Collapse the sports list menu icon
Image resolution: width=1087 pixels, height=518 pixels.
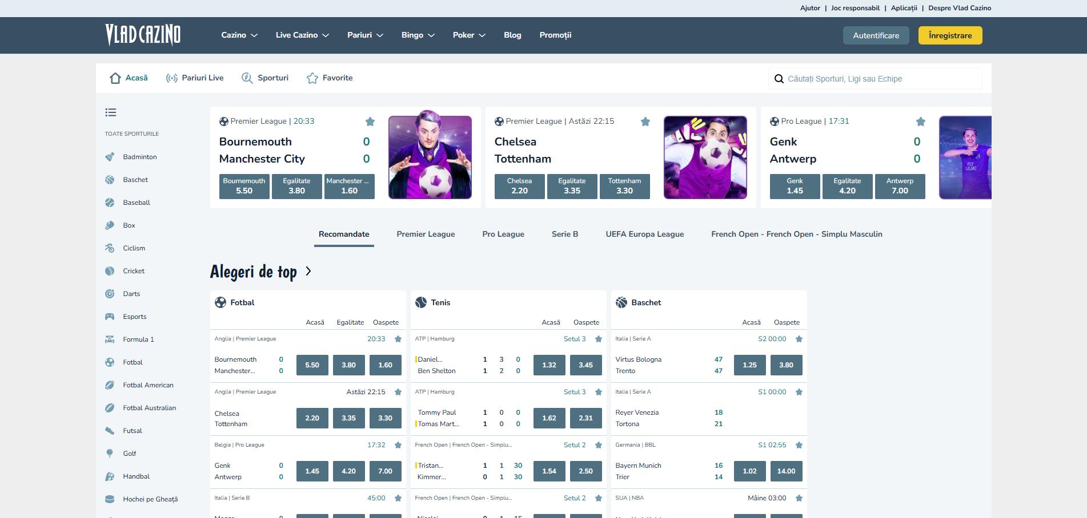click(x=111, y=112)
